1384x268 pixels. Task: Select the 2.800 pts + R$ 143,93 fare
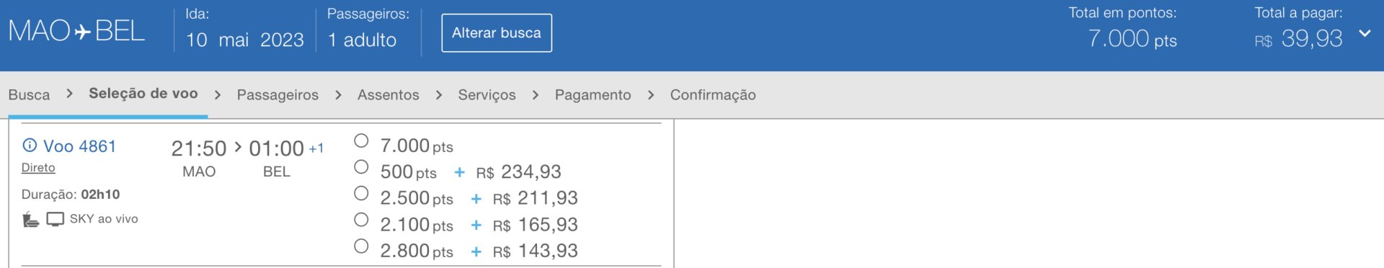point(361,246)
